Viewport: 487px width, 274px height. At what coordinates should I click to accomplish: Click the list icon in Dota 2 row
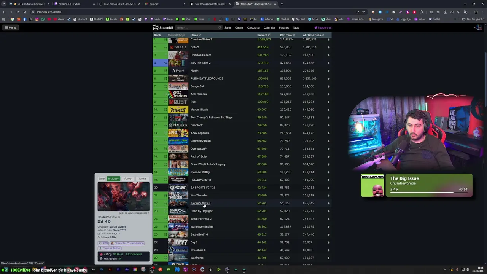[x=166, y=47]
